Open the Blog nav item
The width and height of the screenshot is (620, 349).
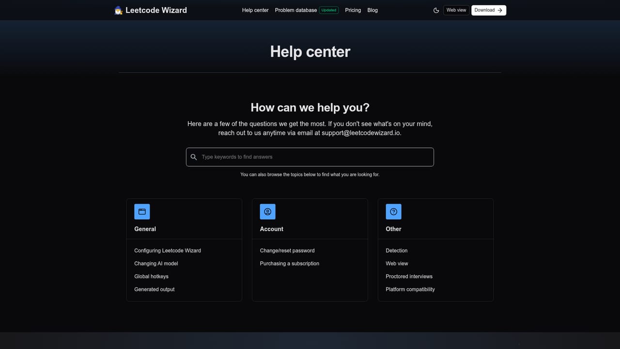tap(372, 10)
